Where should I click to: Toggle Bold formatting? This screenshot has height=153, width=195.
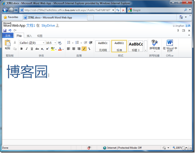pyautogui.click(x=22, y=49)
